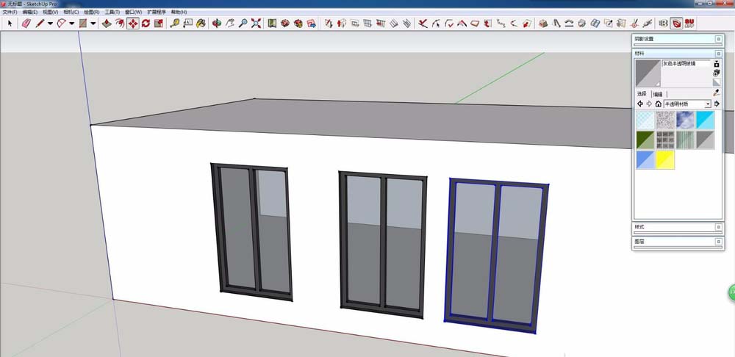Go back in material browser
This screenshot has width=735, height=357.
pyautogui.click(x=640, y=104)
